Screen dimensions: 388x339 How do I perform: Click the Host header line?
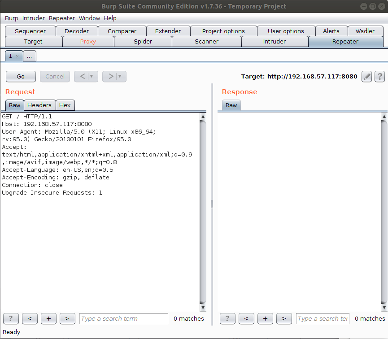point(47,124)
